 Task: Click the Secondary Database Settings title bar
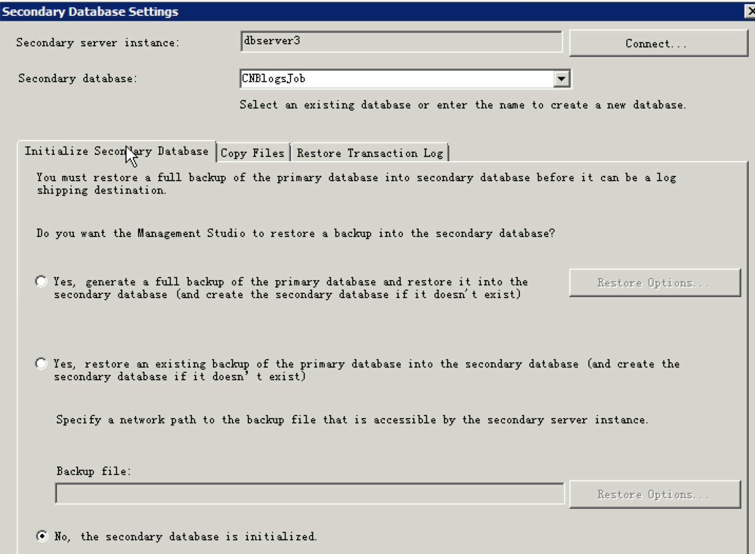coord(369,11)
